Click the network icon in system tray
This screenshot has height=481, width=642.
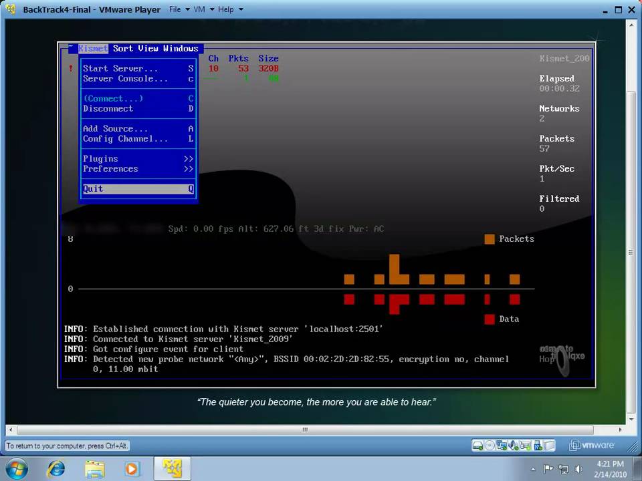564,469
